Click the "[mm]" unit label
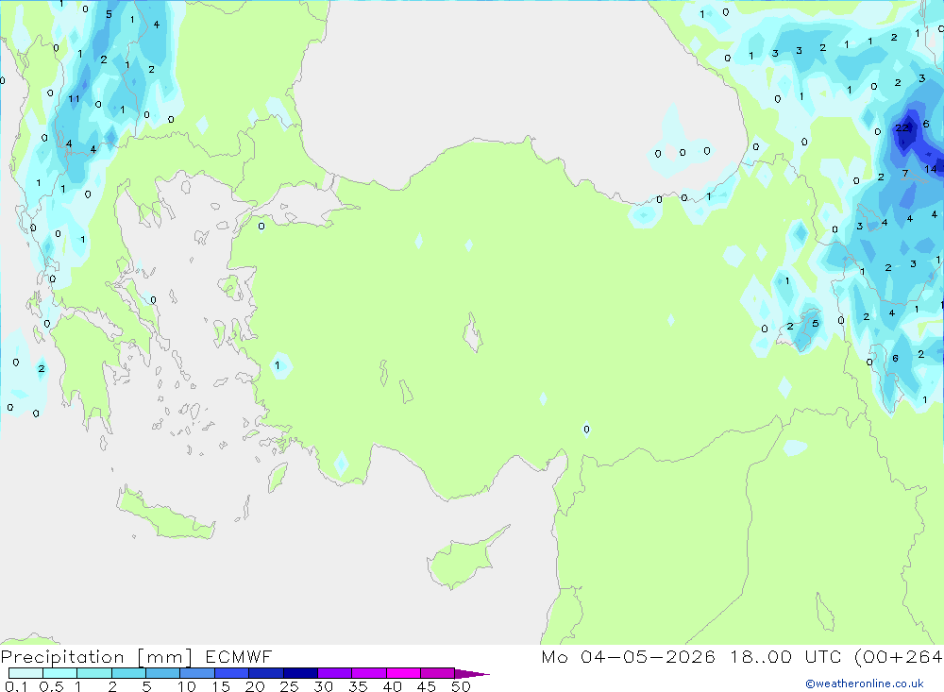 (x=165, y=657)
